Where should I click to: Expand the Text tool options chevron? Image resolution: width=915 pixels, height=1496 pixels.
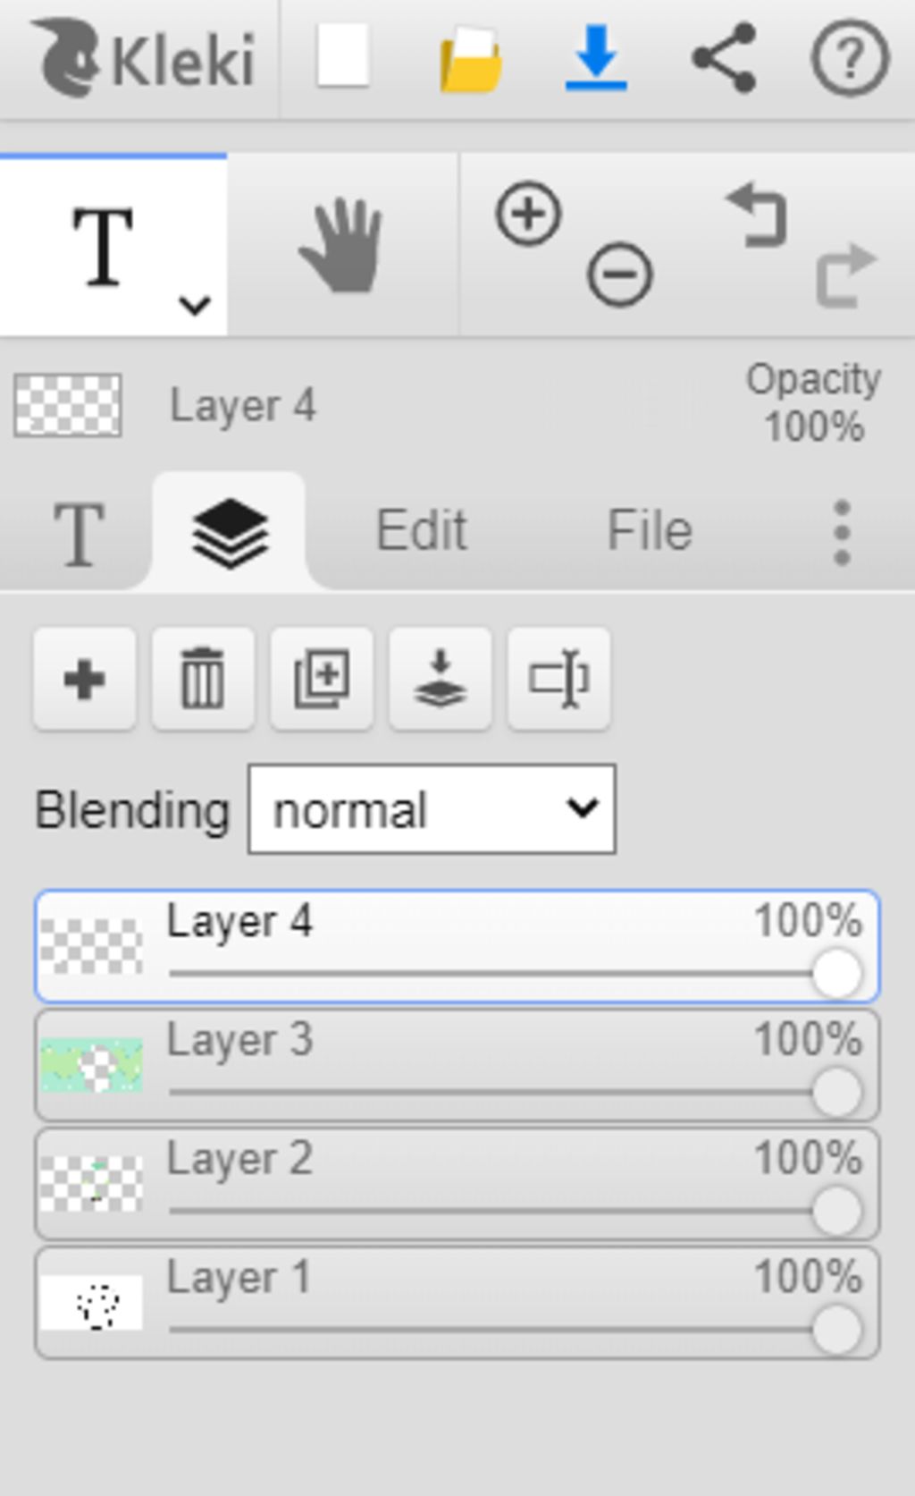tap(194, 306)
